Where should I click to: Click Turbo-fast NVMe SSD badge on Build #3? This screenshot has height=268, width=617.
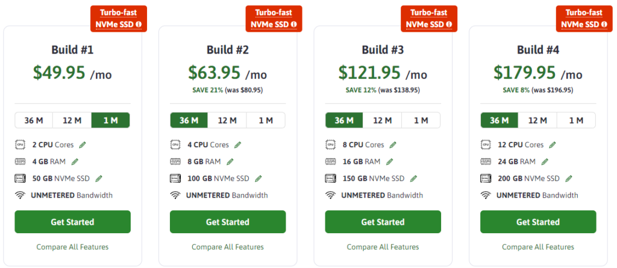(x=429, y=19)
